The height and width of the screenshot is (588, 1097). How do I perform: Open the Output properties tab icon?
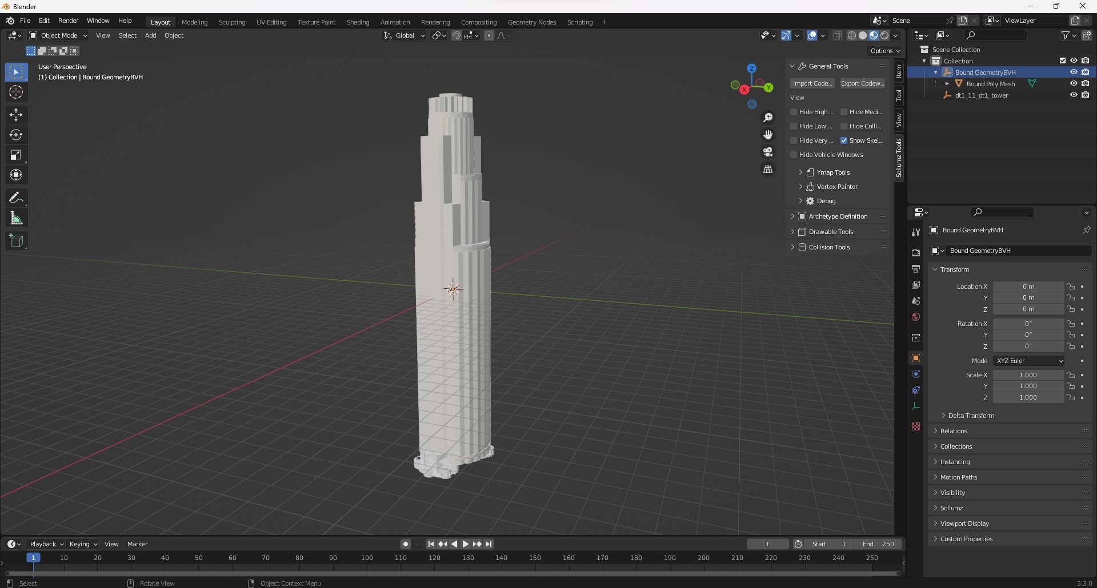click(x=916, y=269)
